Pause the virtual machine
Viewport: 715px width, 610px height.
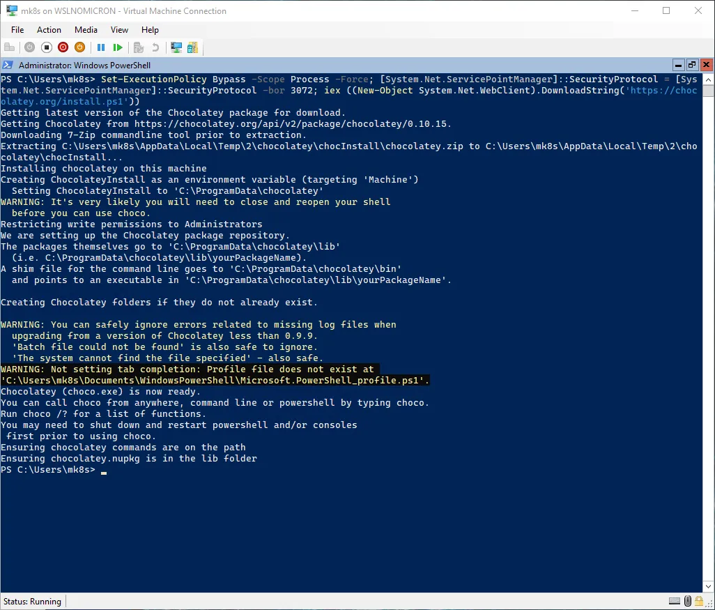[x=101, y=47]
